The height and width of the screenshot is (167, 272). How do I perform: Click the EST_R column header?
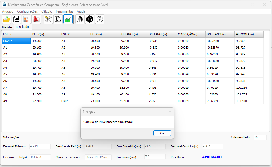coord(16,34)
